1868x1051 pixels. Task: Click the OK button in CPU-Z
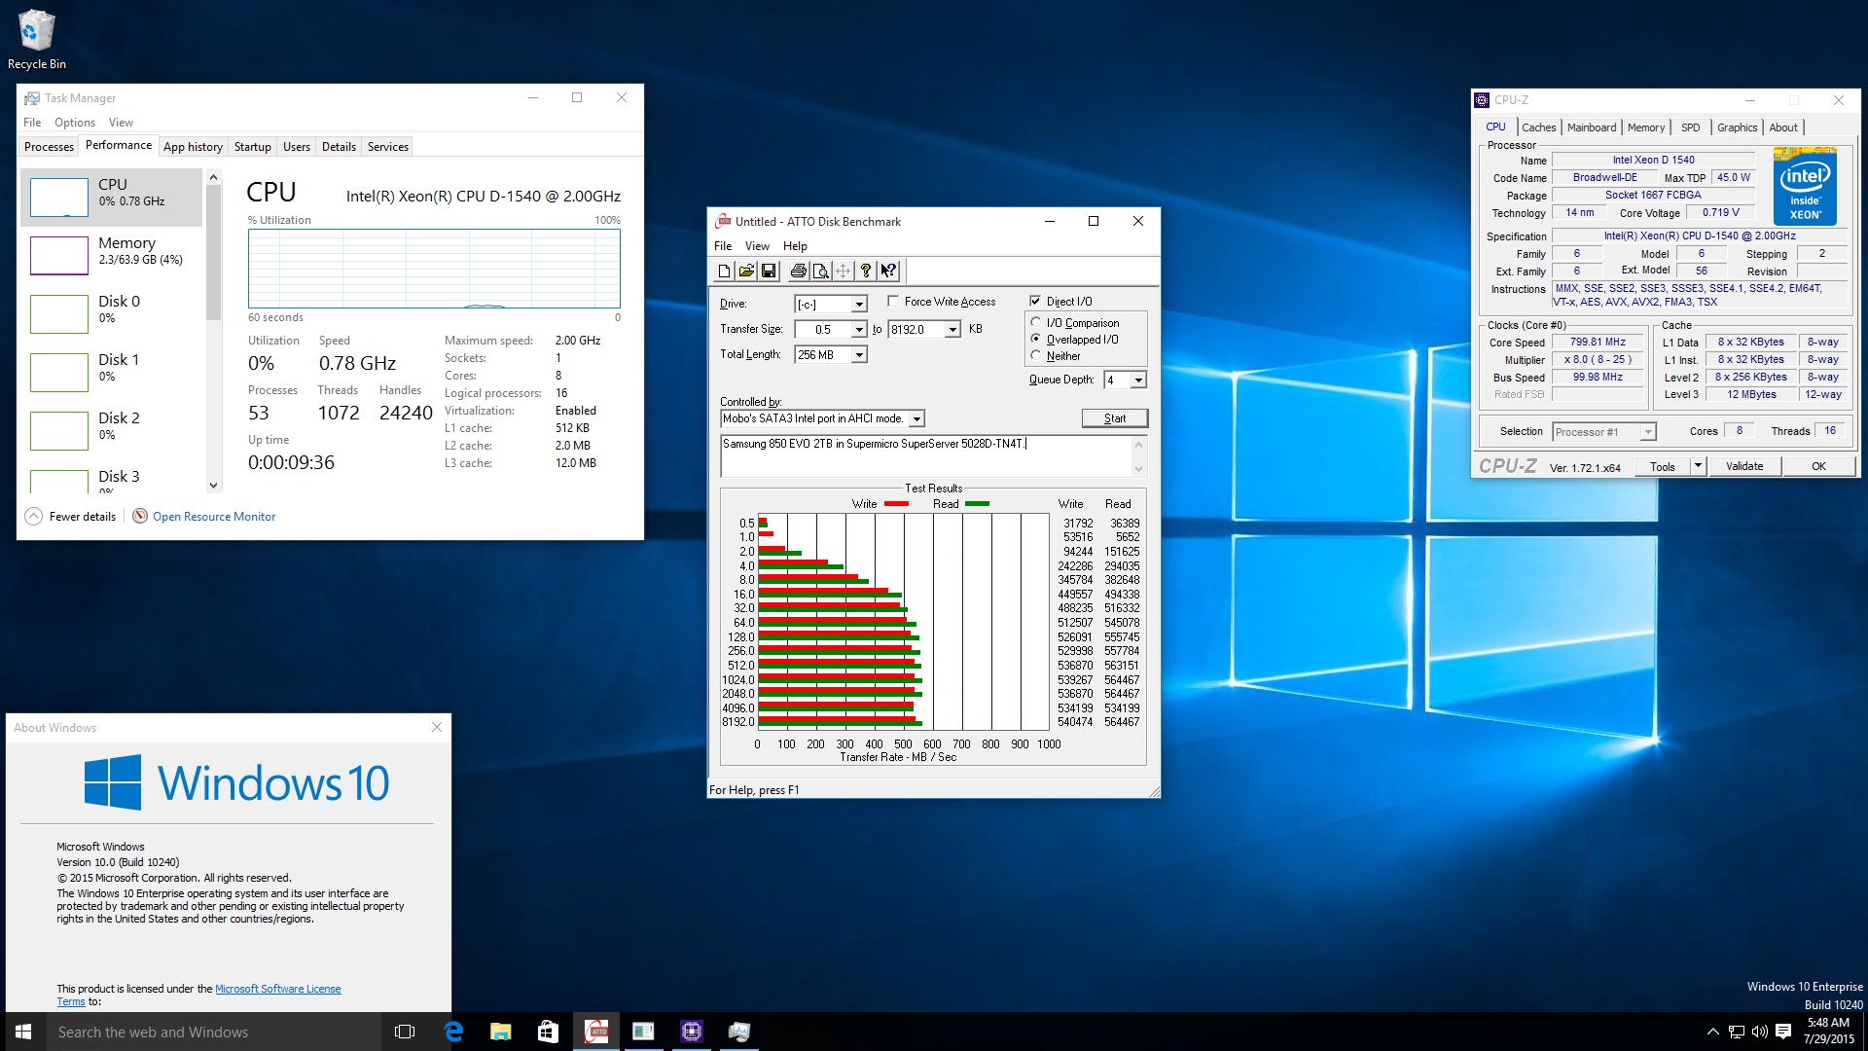click(1818, 466)
